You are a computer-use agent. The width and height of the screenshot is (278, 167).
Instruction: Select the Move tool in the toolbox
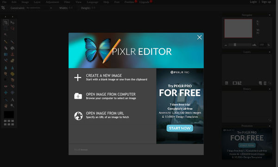click(12, 23)
